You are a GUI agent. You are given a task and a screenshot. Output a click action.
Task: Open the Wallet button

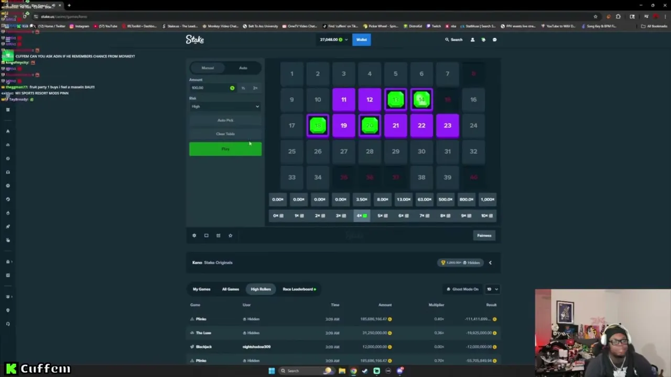pyautogui.click(x=362, y=40)
